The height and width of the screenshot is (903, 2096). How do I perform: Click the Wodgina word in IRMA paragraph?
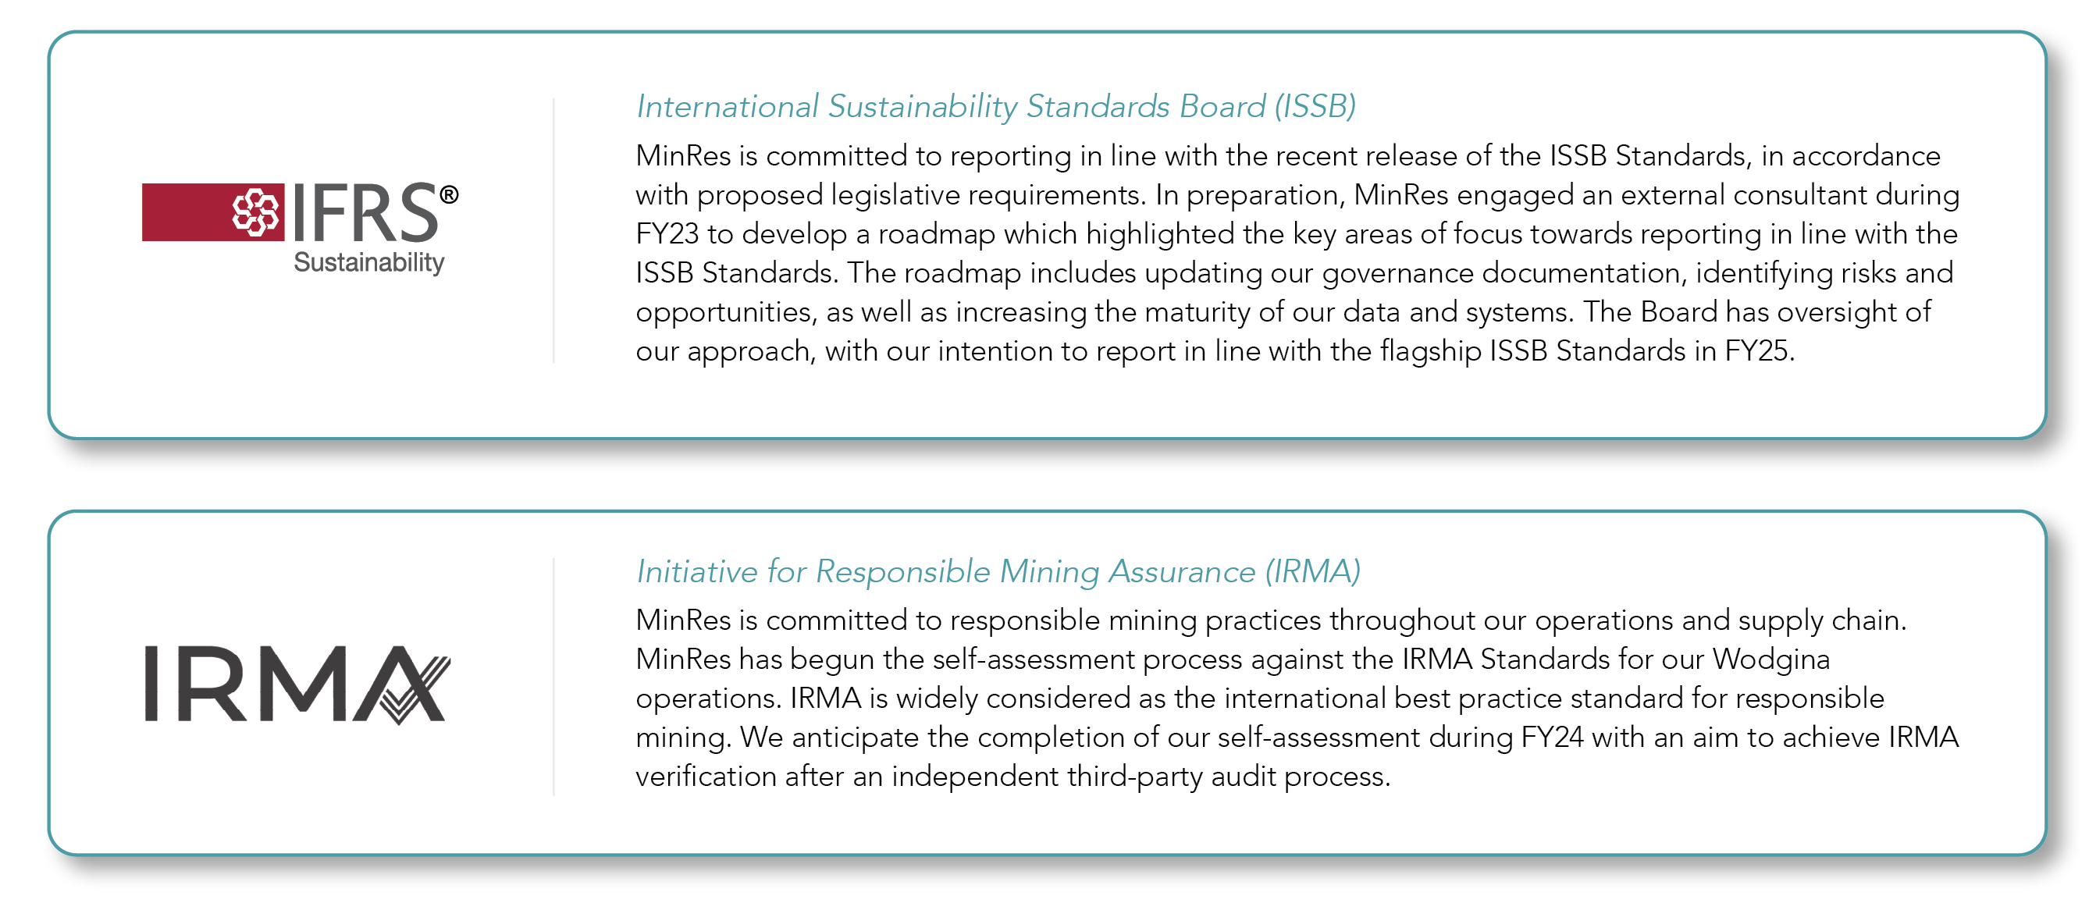[x=1770, y=659]
